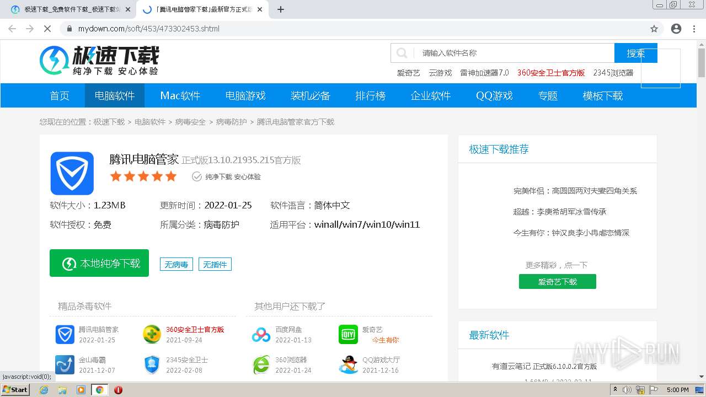Select the QQ游戏 navigation item
Screen dimensions: 706x397
coord(495,95)
